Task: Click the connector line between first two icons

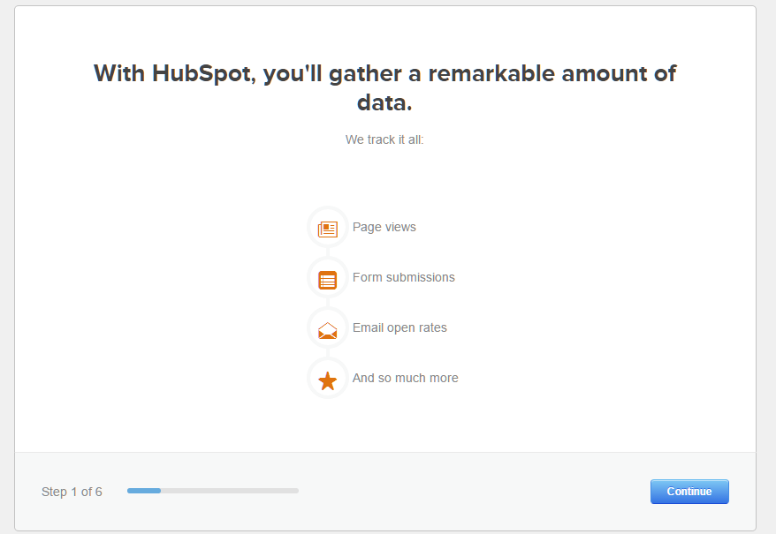Action: (x=328, y=252)
